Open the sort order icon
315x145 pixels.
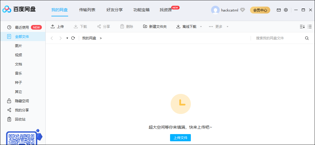[x=302, y=27]
